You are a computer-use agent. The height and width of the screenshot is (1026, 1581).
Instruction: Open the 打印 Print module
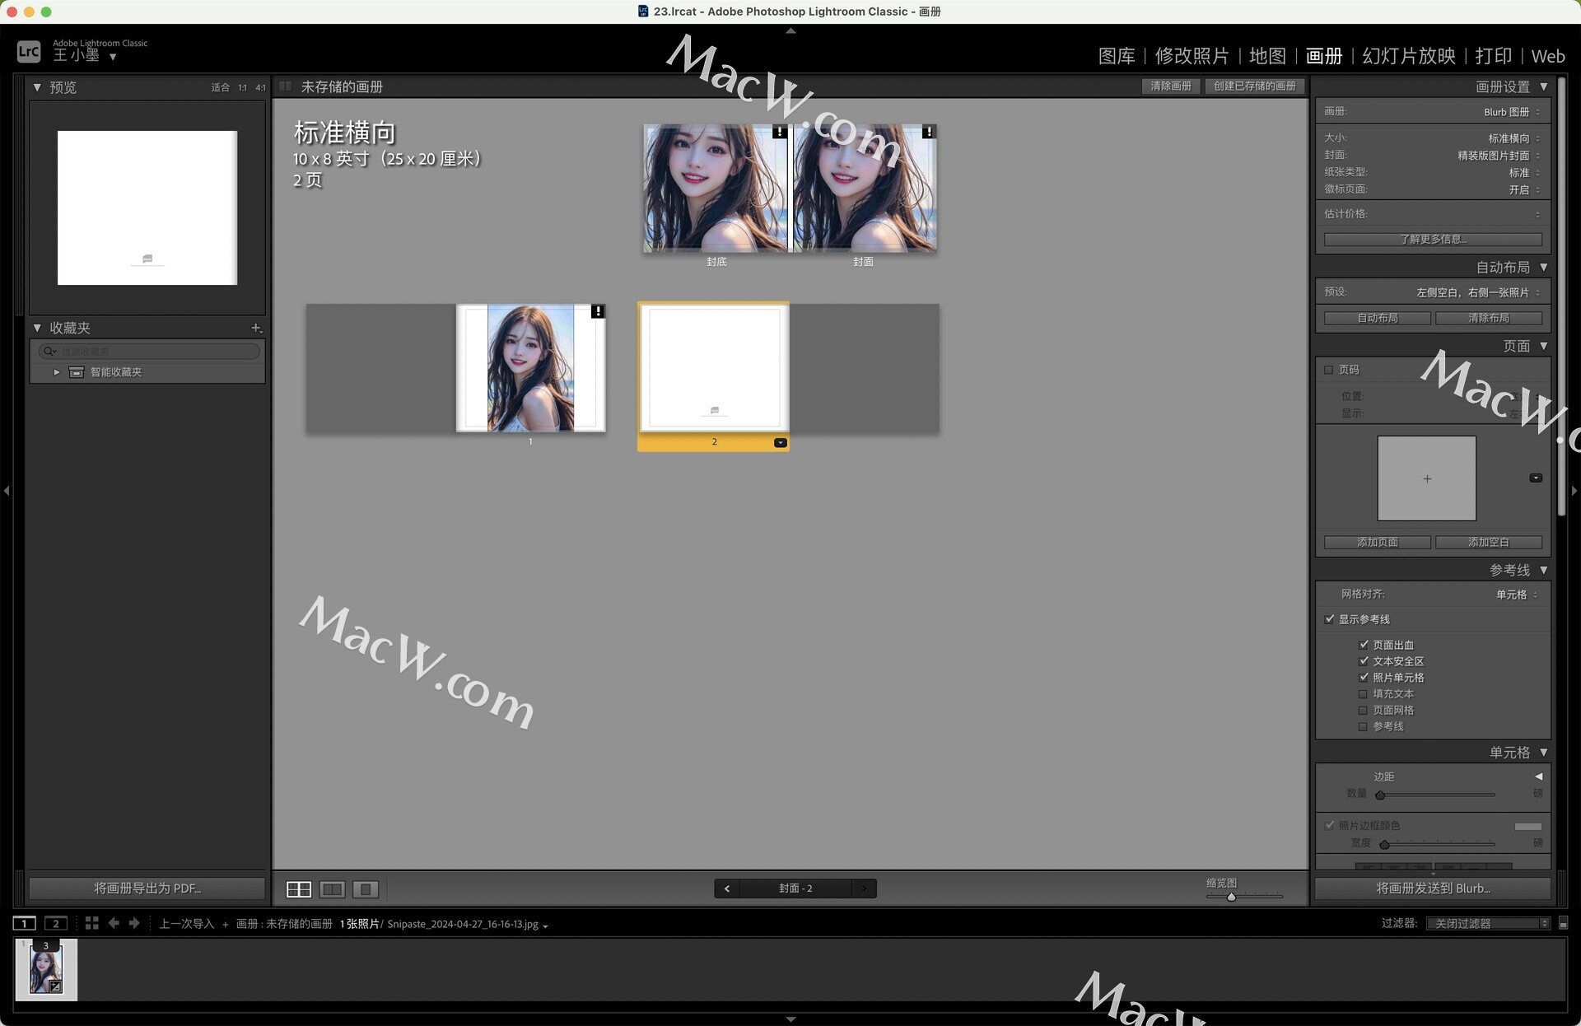(1493, 56)
